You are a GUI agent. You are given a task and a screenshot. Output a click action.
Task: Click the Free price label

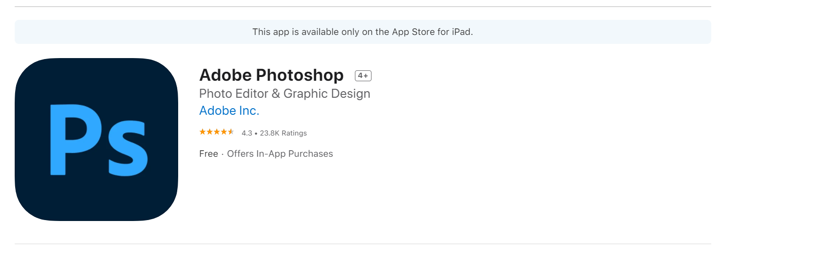coord(208,154)
